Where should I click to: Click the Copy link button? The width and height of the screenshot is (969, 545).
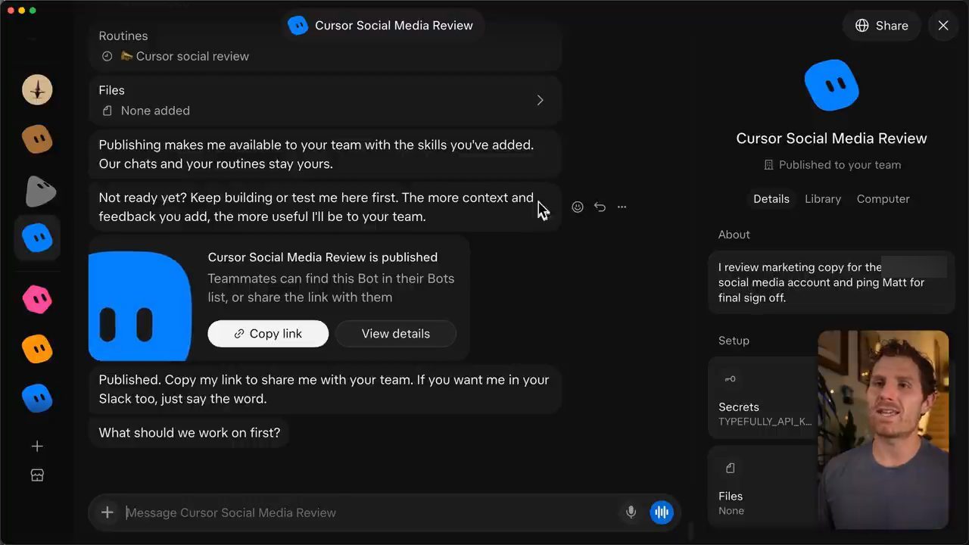click(x=268, y=334)
